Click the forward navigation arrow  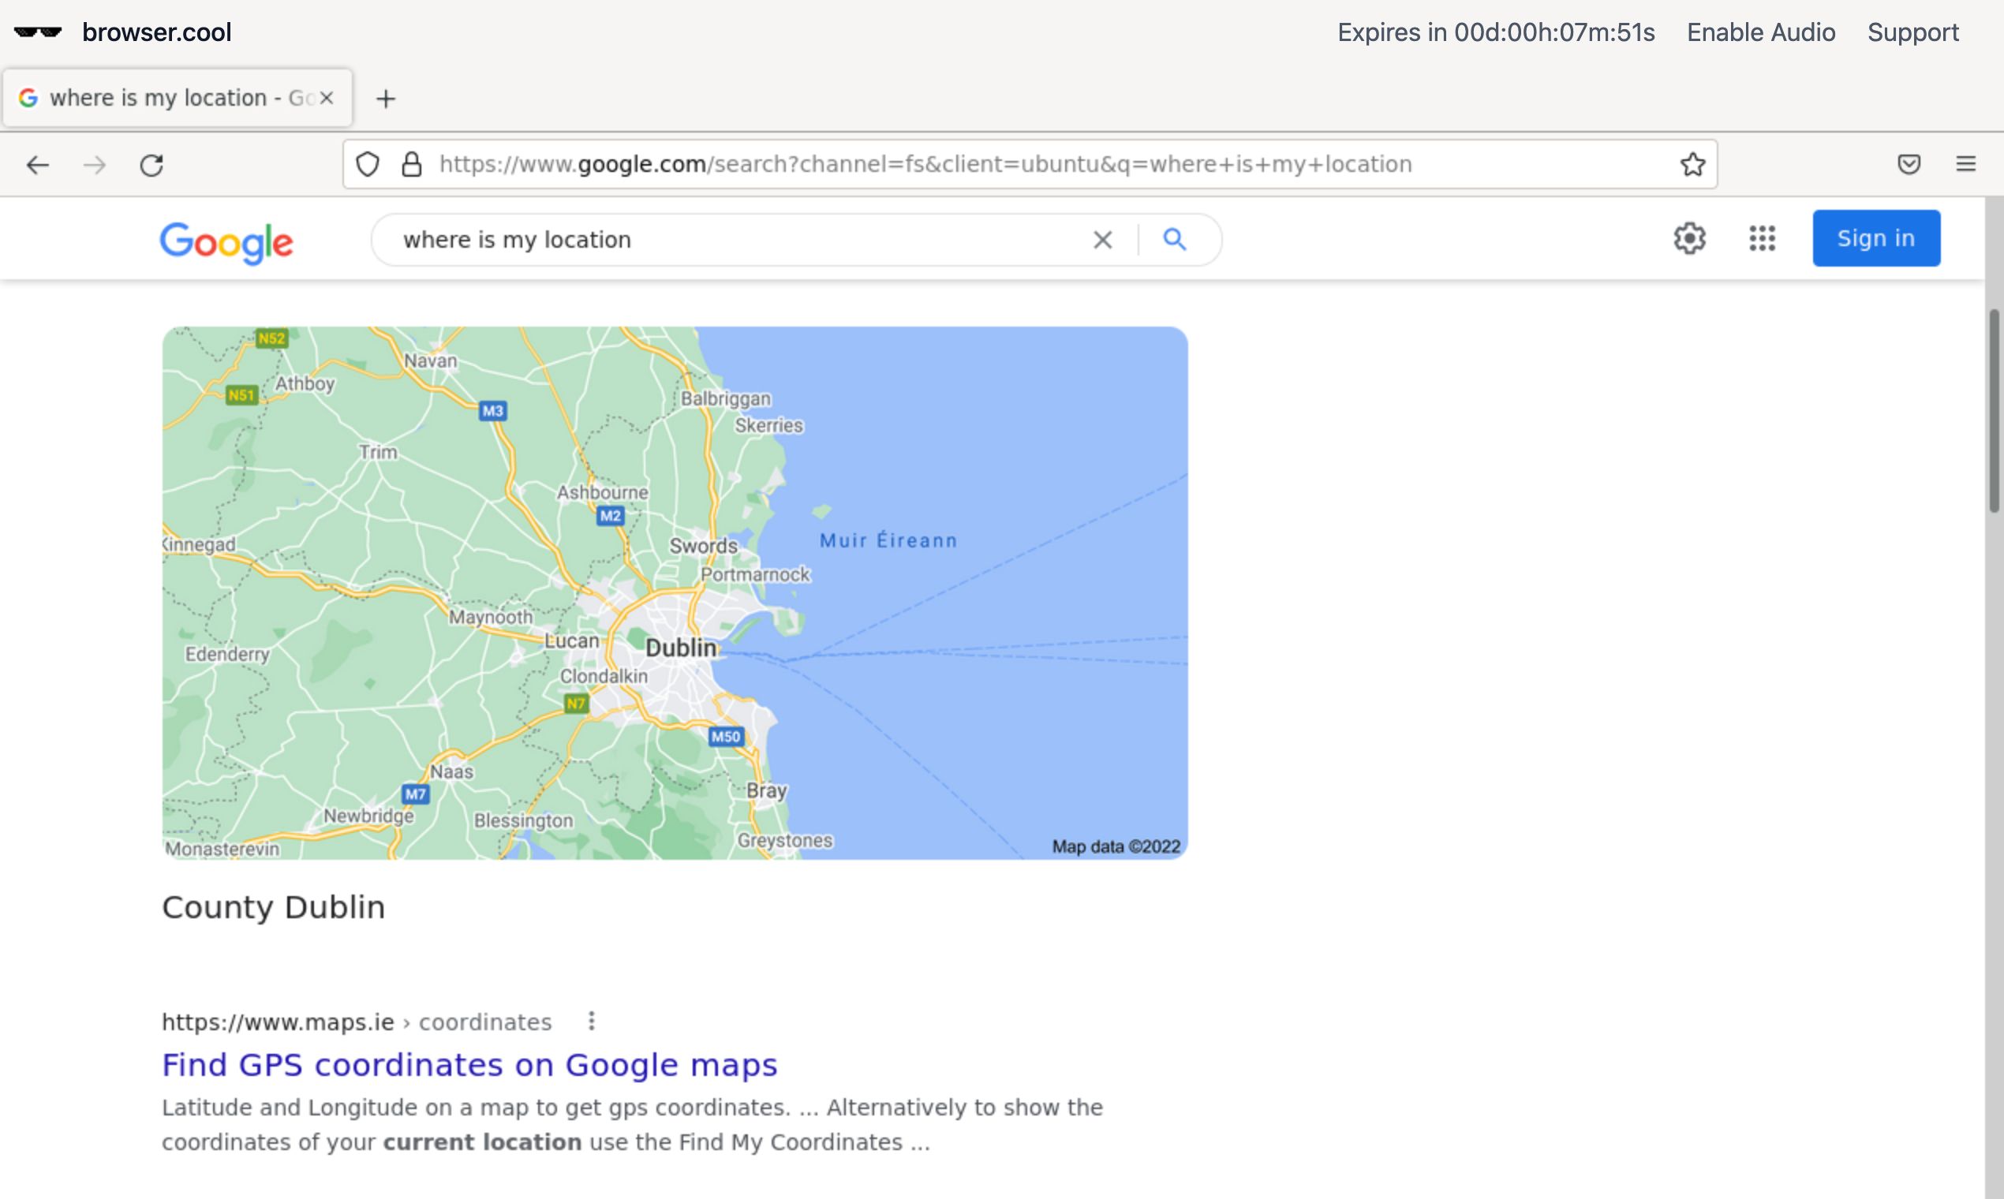pos(95,164)
